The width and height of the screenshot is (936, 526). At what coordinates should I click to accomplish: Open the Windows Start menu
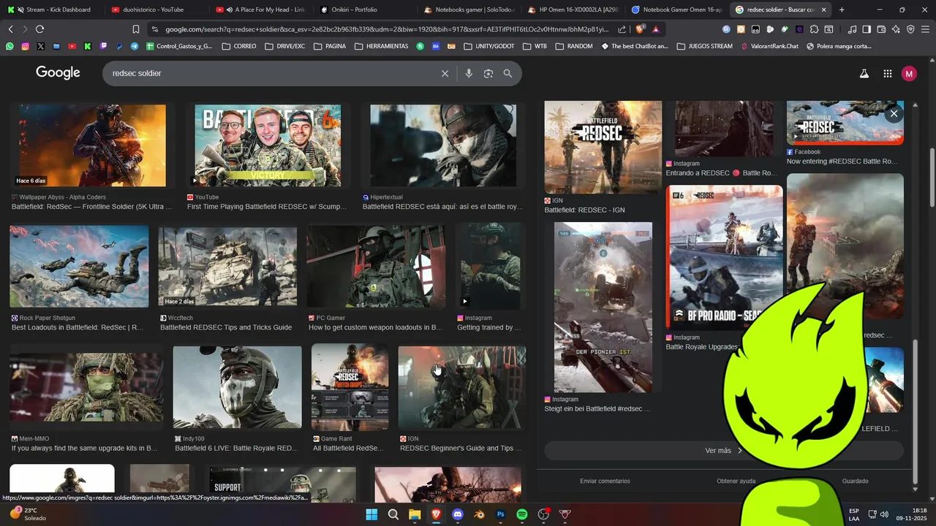(371, 514)
